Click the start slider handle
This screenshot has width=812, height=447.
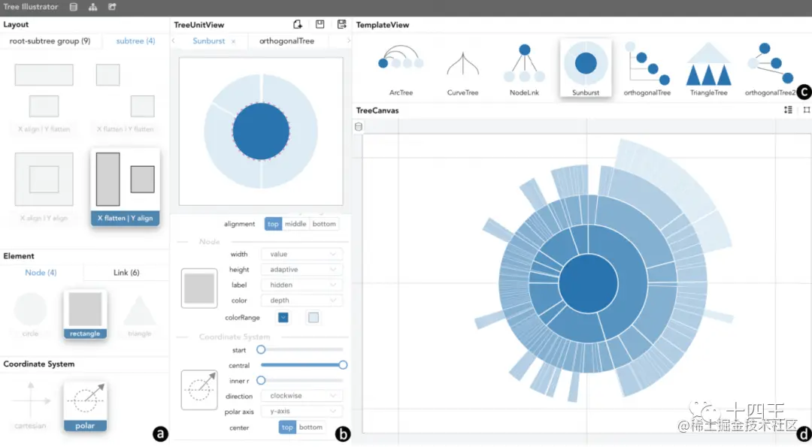[261, 350]
